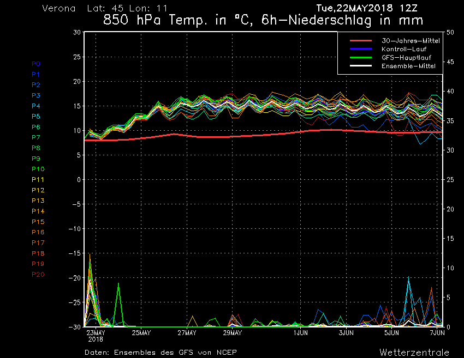Click the P13 label

tap(38, 201)
